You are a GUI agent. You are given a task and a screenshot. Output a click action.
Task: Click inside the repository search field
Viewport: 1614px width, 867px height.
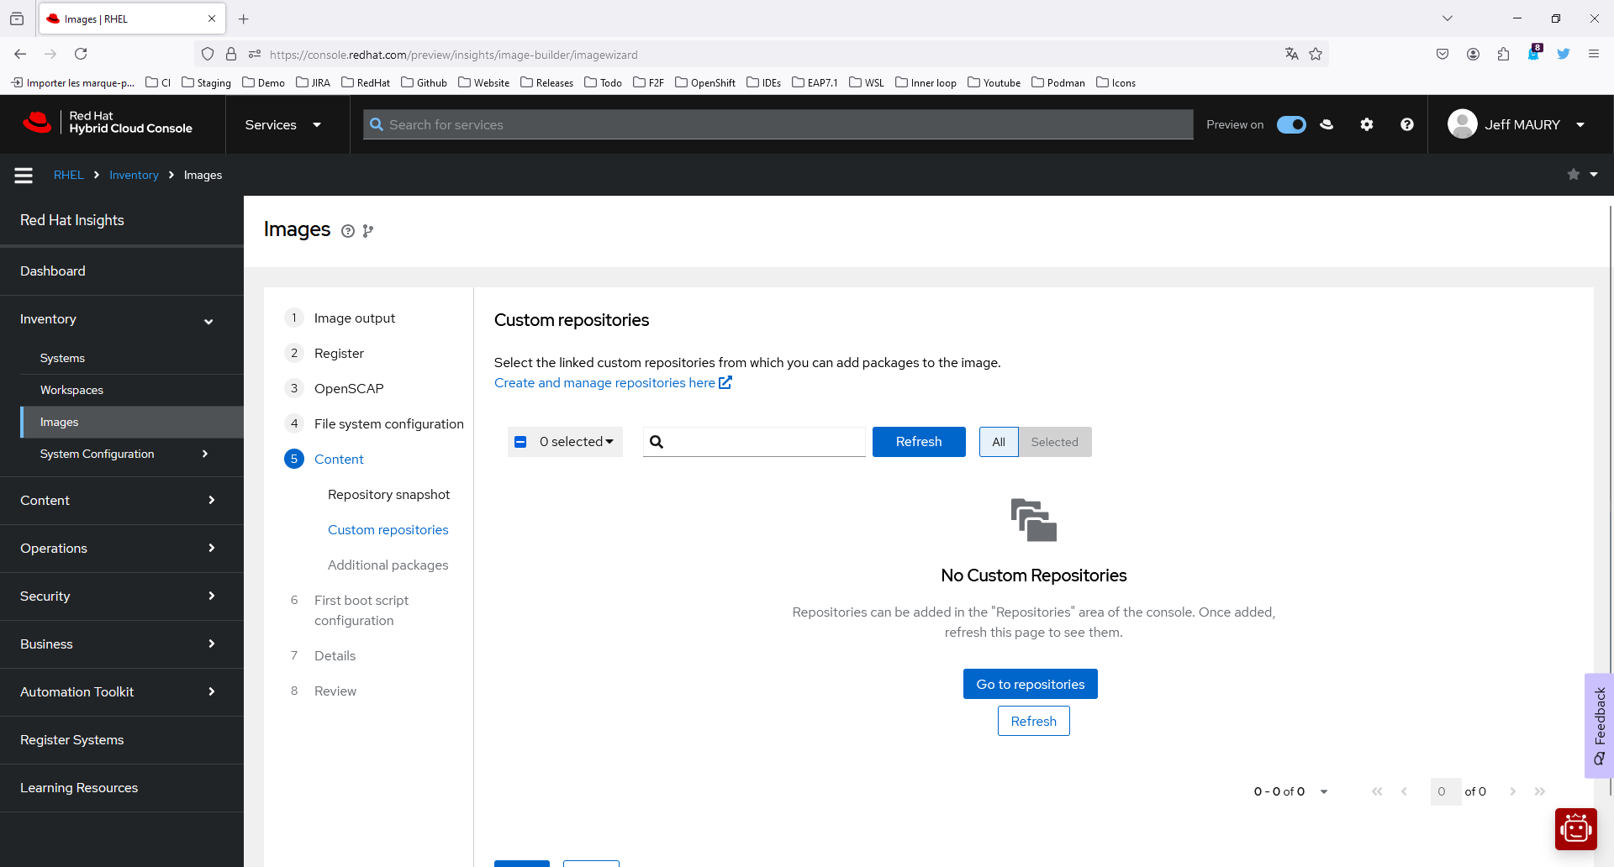click(757, 441)
